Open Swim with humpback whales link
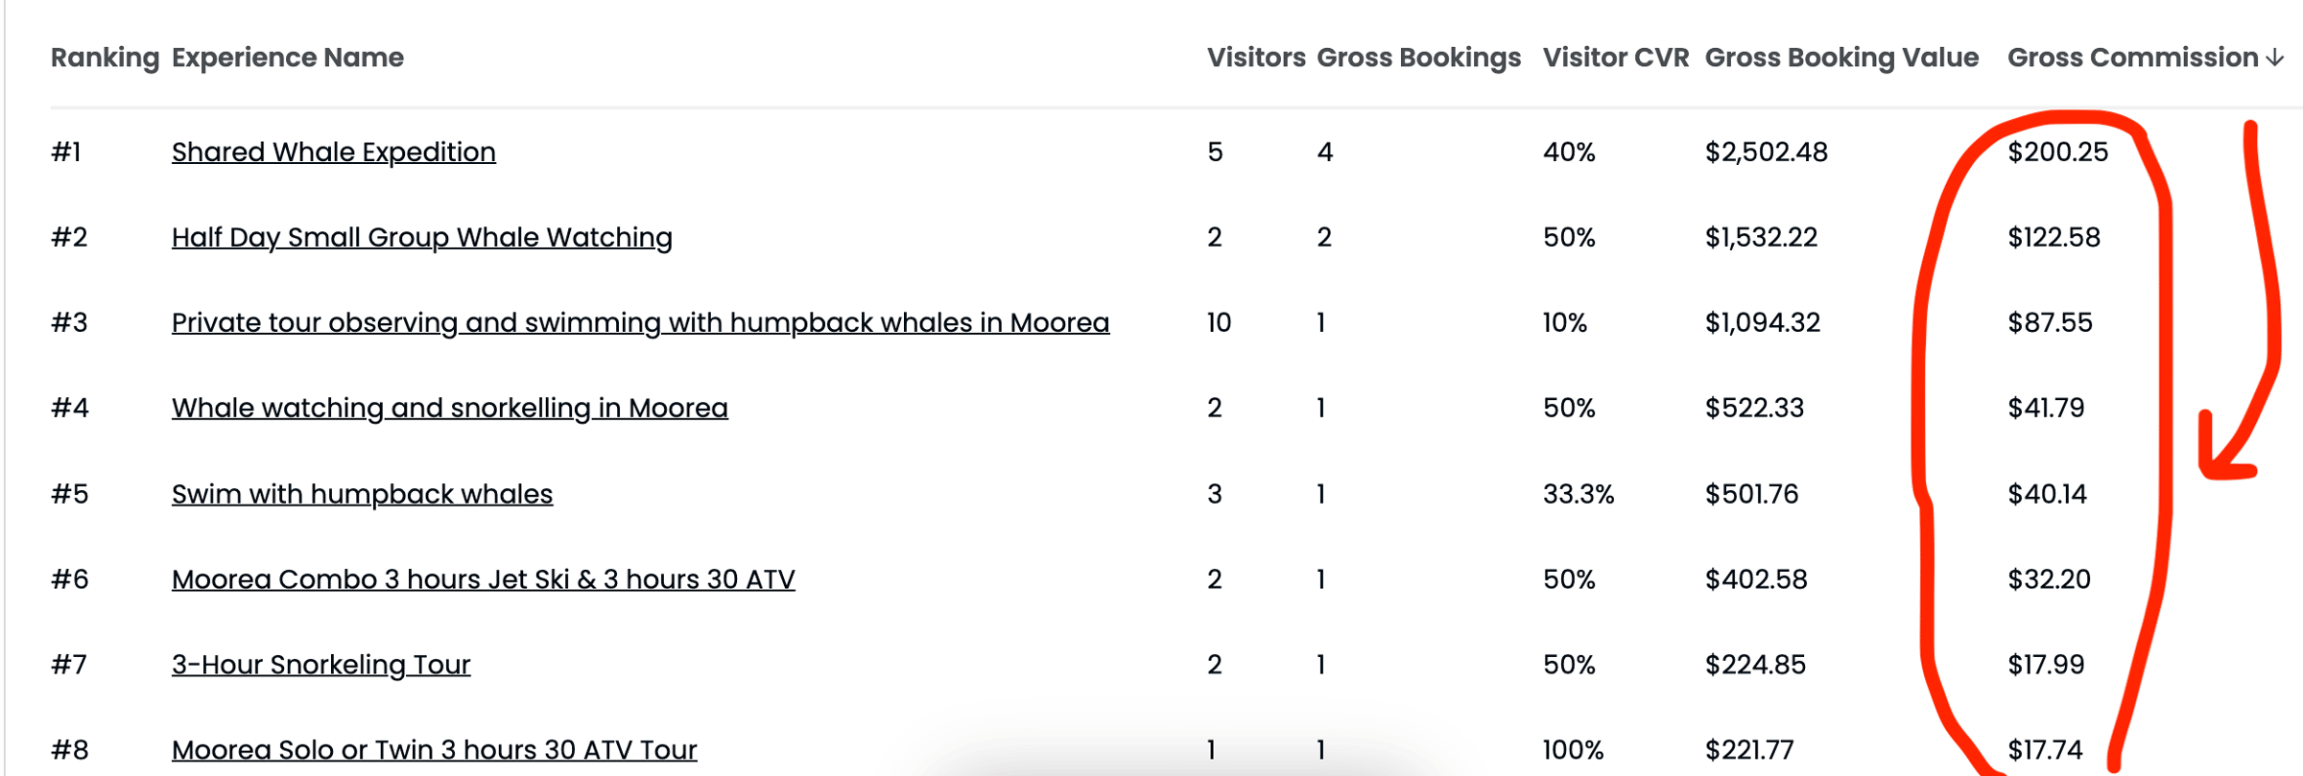The height and width of the screenshot is (776, 2303). pyautogui.click(x=362, y=494)
